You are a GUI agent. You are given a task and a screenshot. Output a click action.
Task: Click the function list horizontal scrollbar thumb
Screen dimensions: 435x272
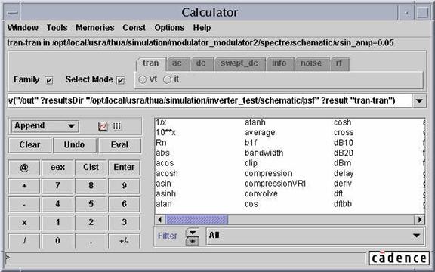pos(196,220)
